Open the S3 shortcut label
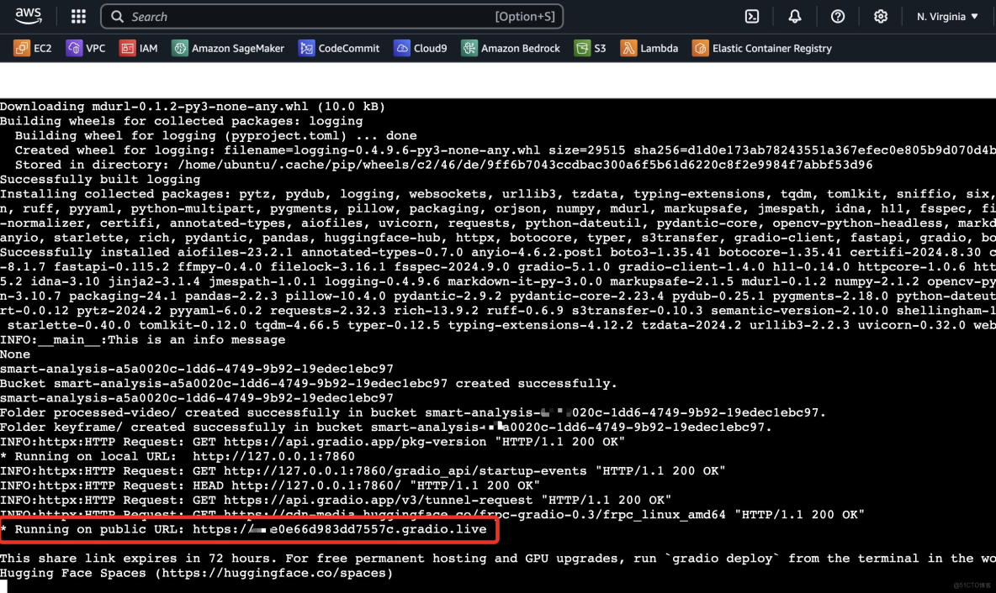Image resolution: width=996 pixels, height=593 pixels. (x=600, y=48)
